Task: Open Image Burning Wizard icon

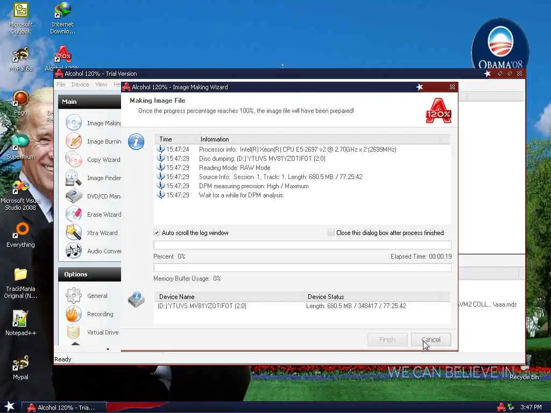Action: pos(74,141)
